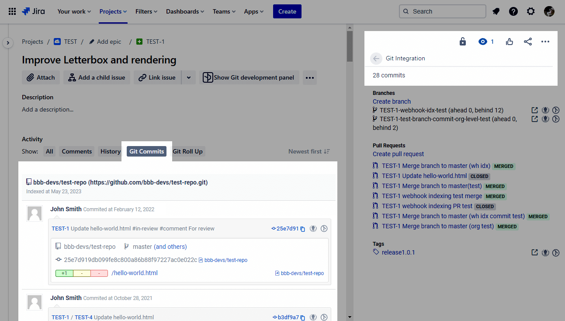Viewport: 565px width, 321px height.
Task: Open the help question mark icon
Action: pyautogui.click(x=513, y=11)
